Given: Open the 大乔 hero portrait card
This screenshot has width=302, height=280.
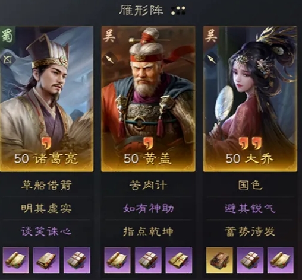Looking at the screenshot, I should (x=250, y=99).
